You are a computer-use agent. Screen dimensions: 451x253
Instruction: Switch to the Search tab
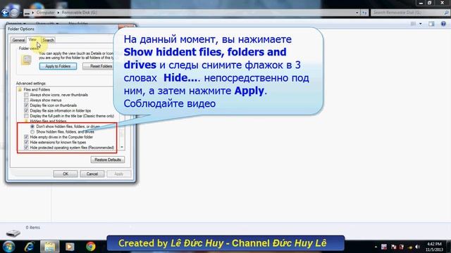click(x=48, y=40)
